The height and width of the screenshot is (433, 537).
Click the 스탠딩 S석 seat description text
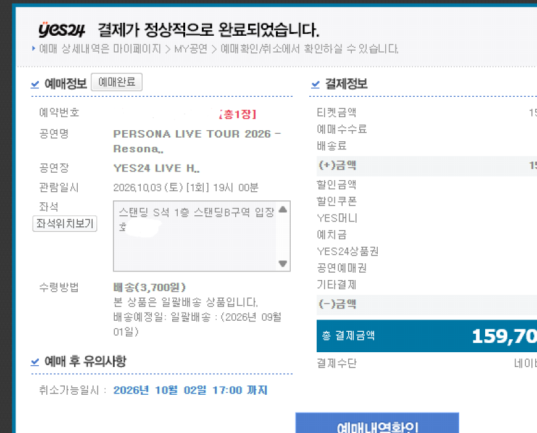[196, 219]
